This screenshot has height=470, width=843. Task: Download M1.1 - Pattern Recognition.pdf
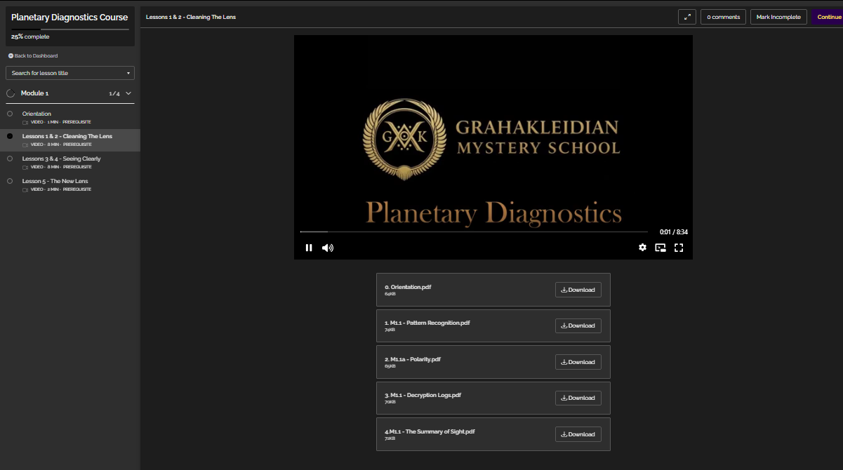tap(578, 325)
